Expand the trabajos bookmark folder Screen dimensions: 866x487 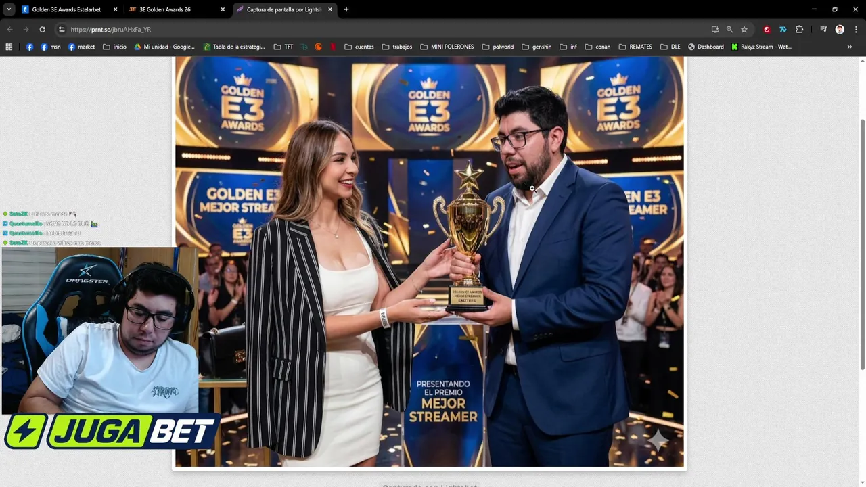pyautogui.click(x=397, y=47)
